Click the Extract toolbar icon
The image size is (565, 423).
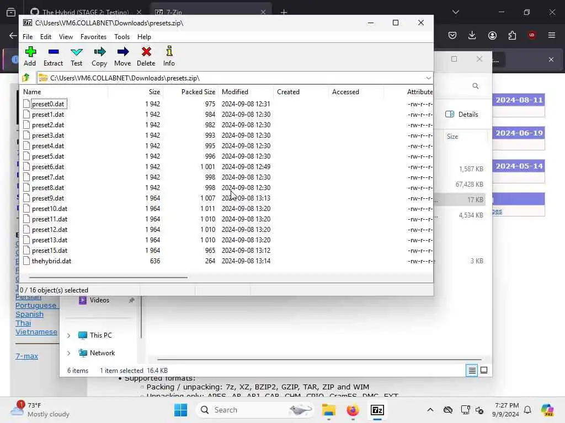pos(54,56)
